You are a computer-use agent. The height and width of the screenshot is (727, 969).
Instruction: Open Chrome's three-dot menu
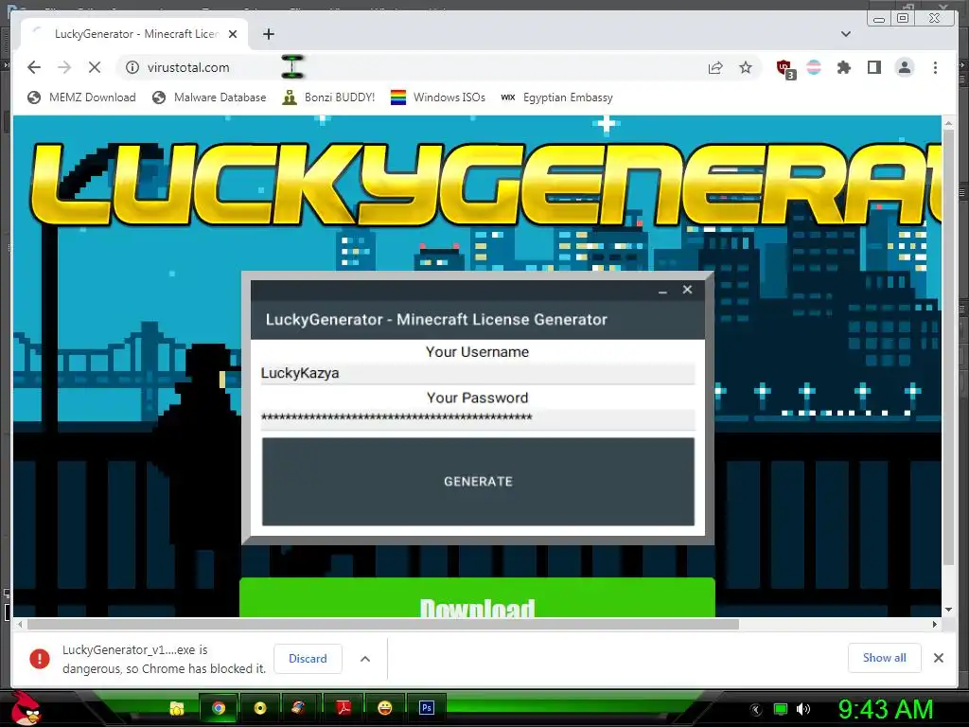(x=935, y=67)
